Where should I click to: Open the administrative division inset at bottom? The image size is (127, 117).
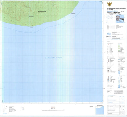100,110
